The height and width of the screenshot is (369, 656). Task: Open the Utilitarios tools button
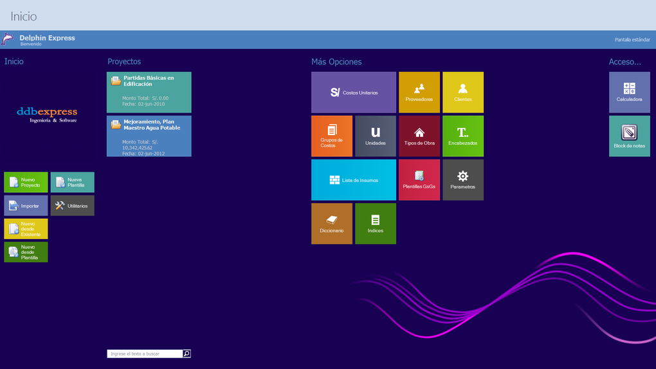(73, 206)
